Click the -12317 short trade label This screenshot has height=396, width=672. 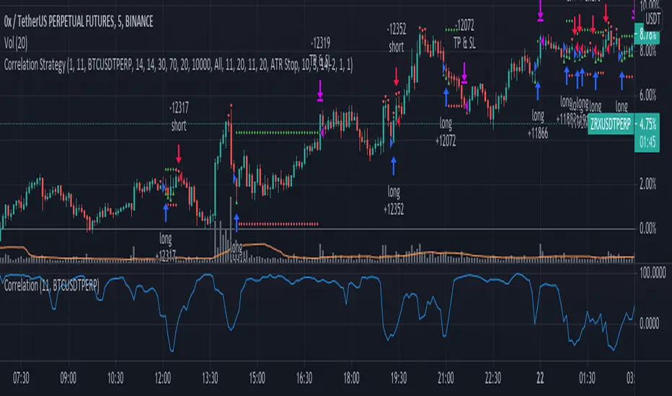pos(179,117)
